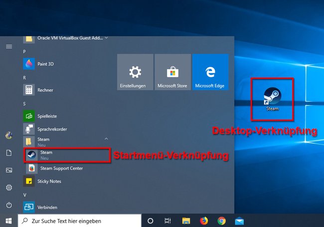Launch Firefox from the taskbar
324x227 pixels.
[x=204, y=221]
